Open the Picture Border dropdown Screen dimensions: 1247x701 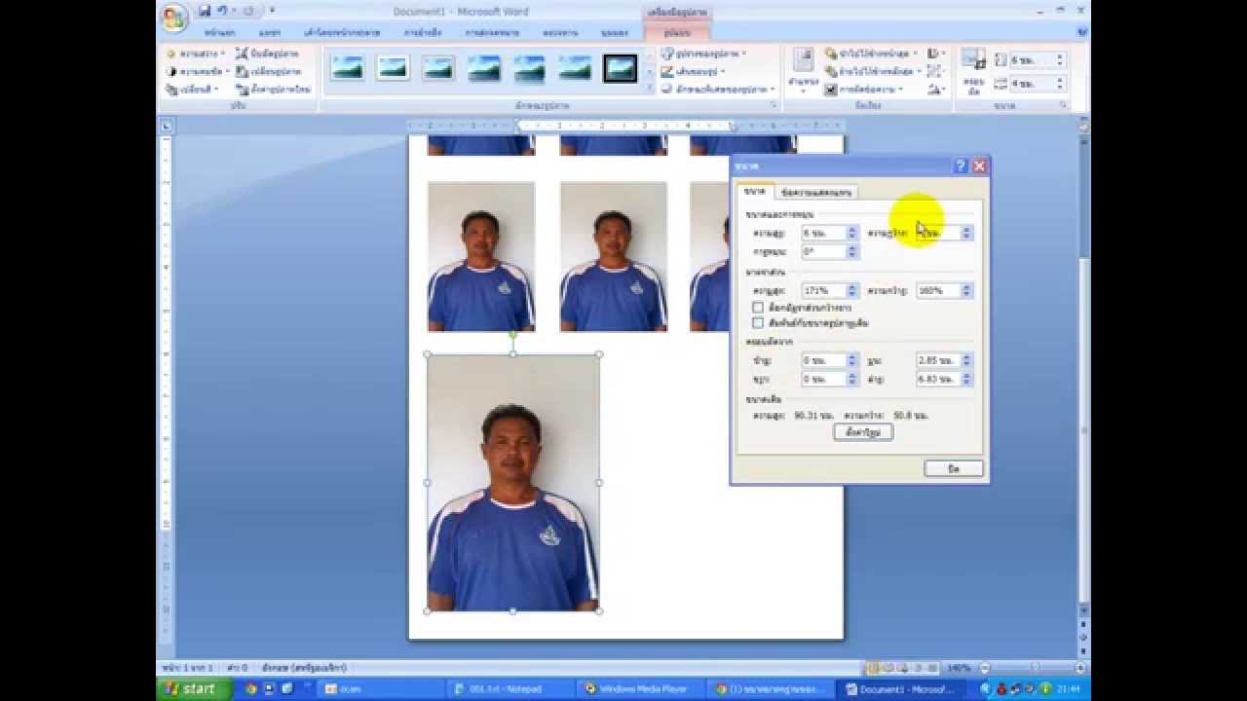693,71
